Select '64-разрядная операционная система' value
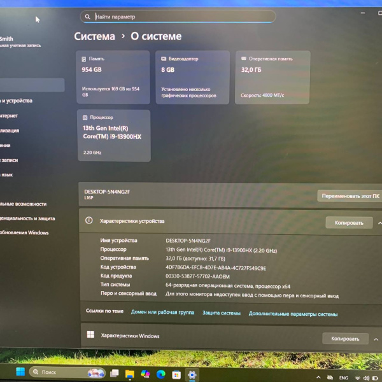 click(228, 285)
